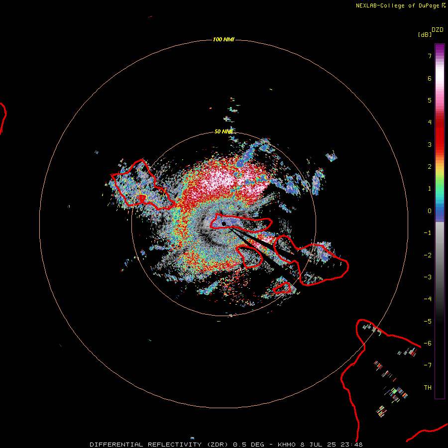This screenshot has width=448, height=448.
Task: Click the radar site center dot
Action: pos(224,224)
